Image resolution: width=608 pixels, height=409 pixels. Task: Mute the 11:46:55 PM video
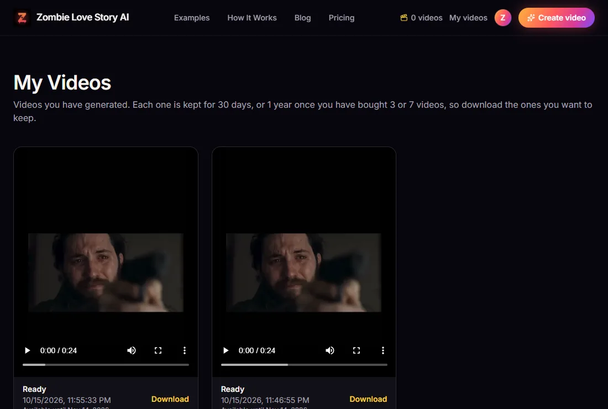(x=330, y=350)
